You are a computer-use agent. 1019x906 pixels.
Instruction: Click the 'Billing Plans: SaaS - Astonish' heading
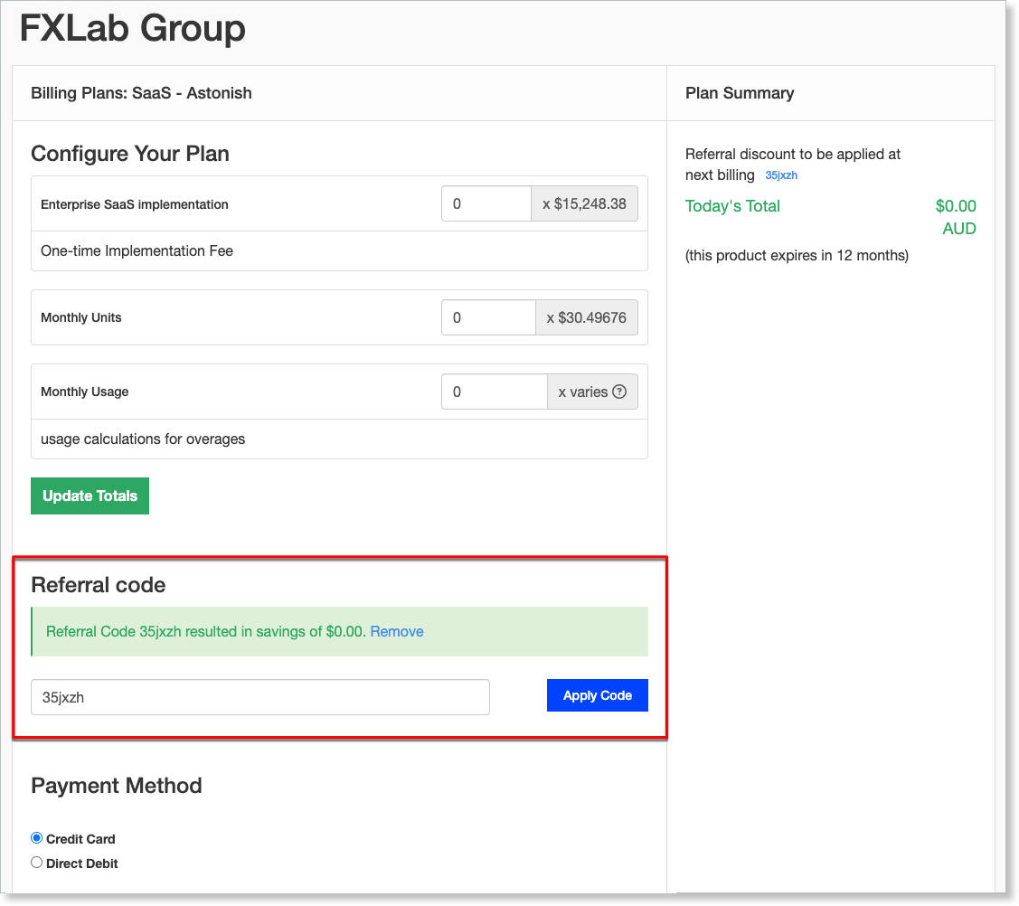(x=141, y=93)
